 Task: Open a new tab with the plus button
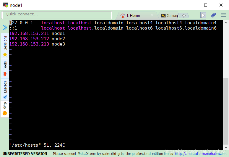point(184,16)
